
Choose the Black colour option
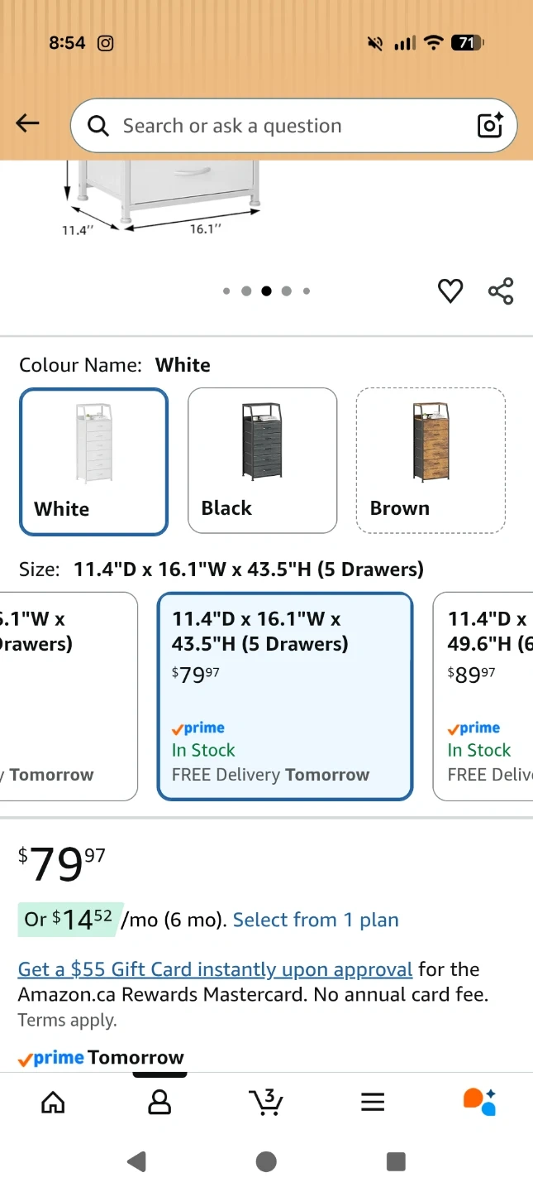(x=262, y=460)
